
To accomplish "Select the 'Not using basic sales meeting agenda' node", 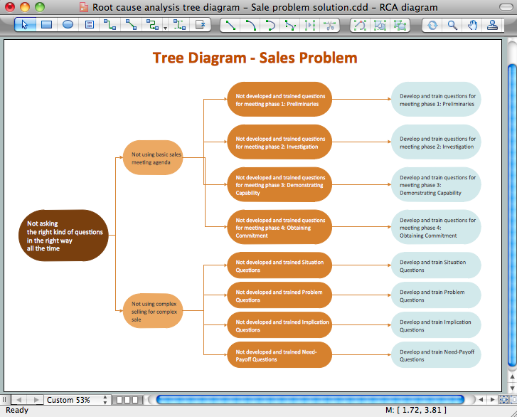I will (153, 158).
